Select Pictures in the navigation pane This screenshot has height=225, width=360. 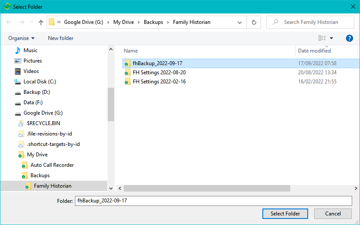[x=33, y=61]
